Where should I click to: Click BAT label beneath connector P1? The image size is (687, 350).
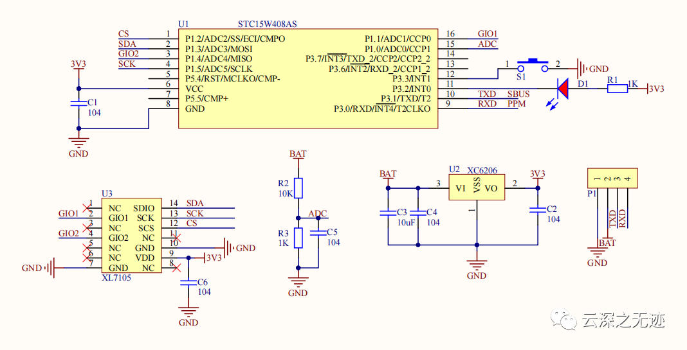click(608, 243)
